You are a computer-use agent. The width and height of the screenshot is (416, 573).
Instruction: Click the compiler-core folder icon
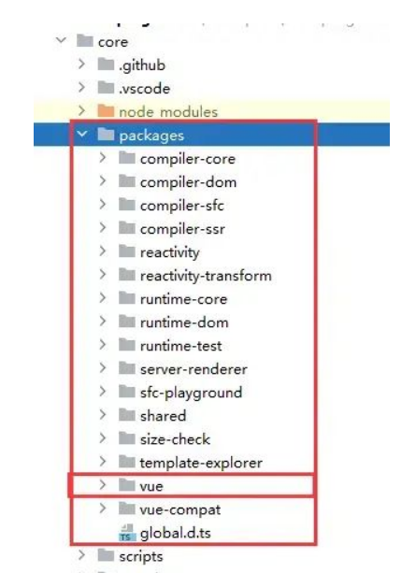pos(127,158)
